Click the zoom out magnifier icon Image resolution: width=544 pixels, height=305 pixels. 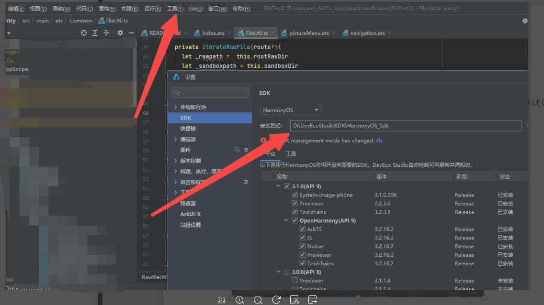[258, 300]
